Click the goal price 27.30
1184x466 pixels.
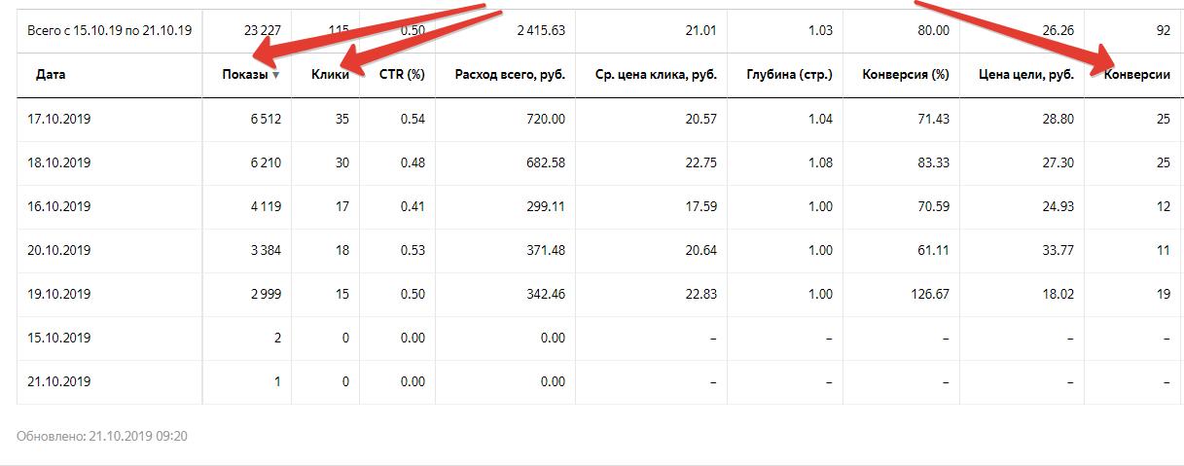pos(1058,162)
